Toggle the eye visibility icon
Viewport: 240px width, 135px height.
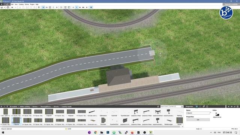[x=232, y=106]
